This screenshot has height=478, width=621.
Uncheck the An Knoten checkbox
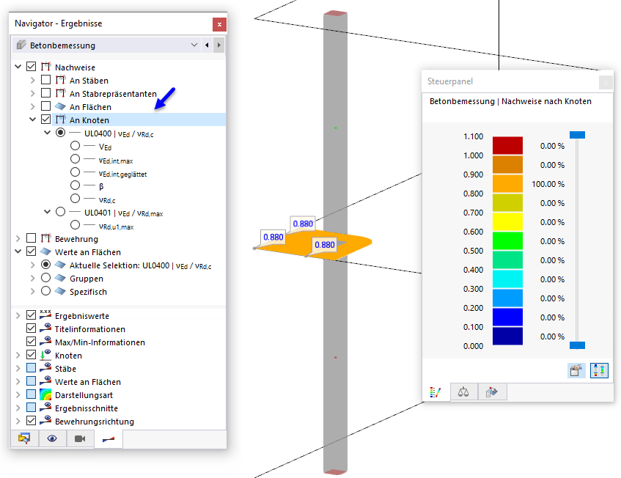[x=46, y=119]
